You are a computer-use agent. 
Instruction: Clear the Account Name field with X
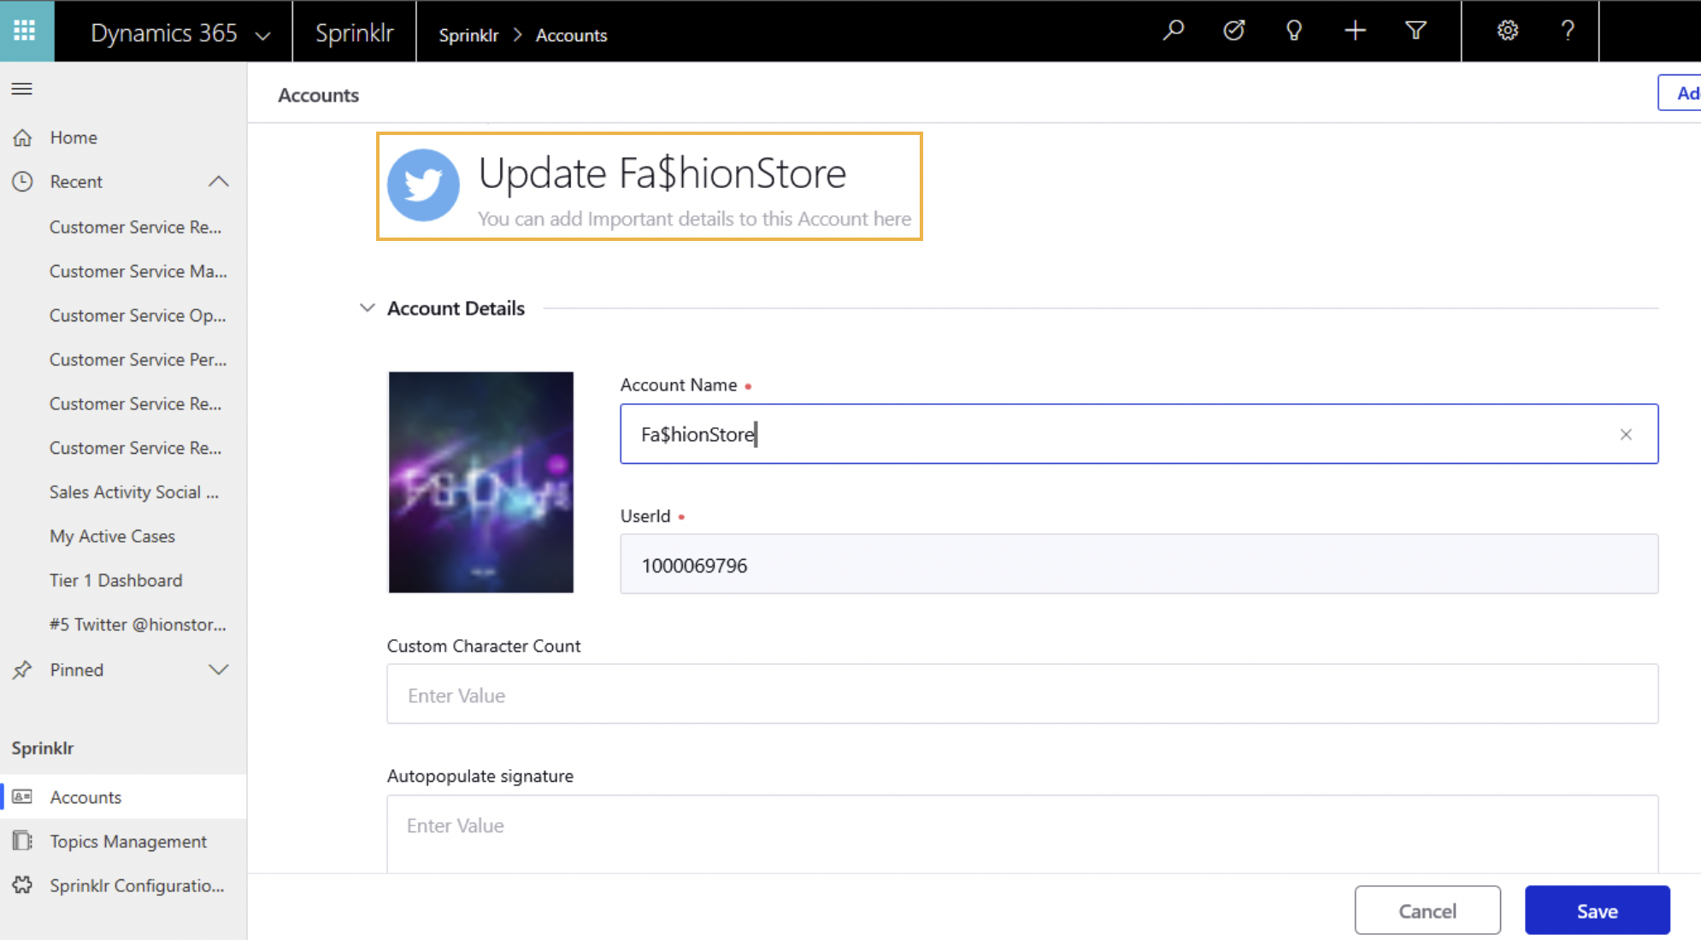[1626, 435]
